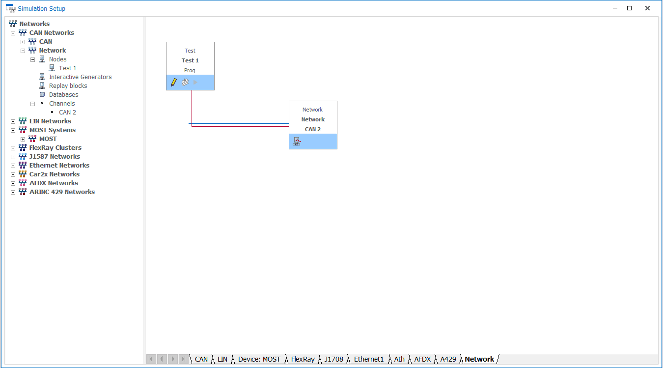Jump to the first tab using the leftmost arrow
This screenshot has width=663, height=368.
coord(151,359)
